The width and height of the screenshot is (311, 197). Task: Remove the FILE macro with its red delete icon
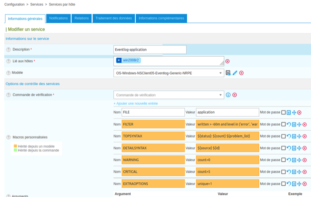pyautogui.click(x=299, y=112)
